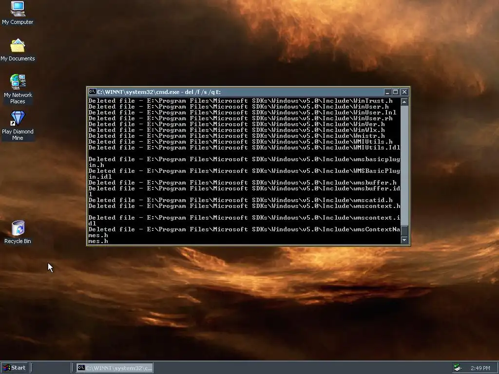The width and height of the screenshot is (499, 374).
Task: Click the WinVer.h deleted file line
Action: click(237, 124)
